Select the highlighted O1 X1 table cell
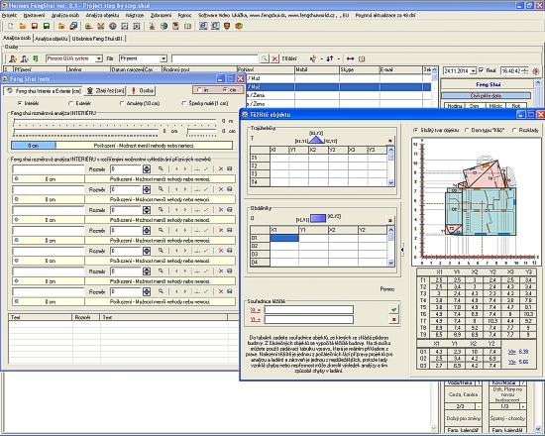This screenshot has height=436, width=545. (284, 238)
